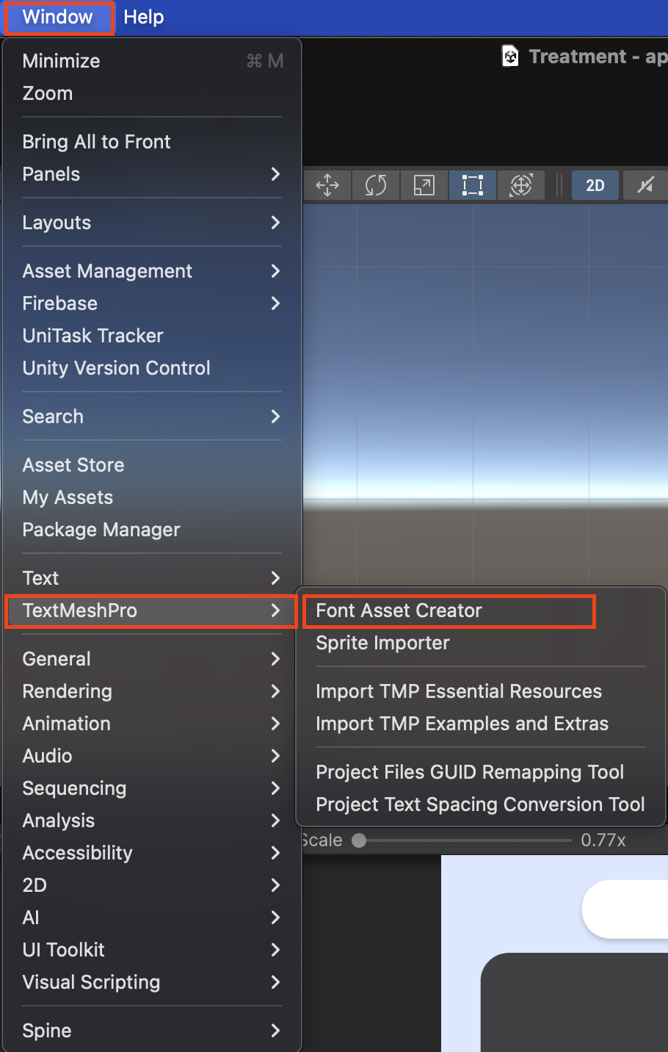
Task: Expand the Visual Scripting submenu
Action: (152, 982)
